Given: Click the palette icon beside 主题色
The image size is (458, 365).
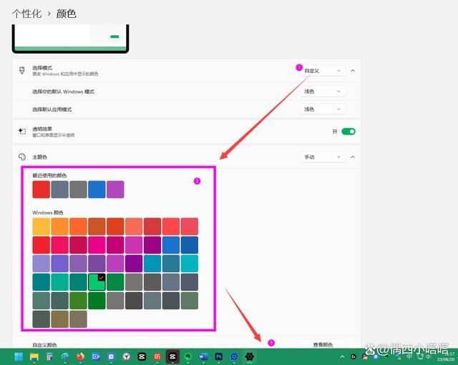Looking at the screenshot, I should tap(22, 157).
